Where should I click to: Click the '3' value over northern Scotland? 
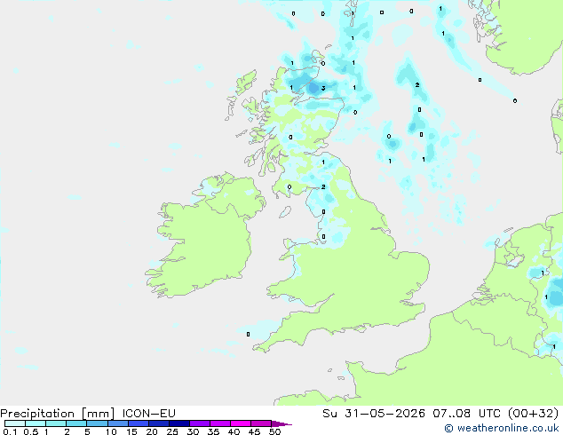[323, 88]
